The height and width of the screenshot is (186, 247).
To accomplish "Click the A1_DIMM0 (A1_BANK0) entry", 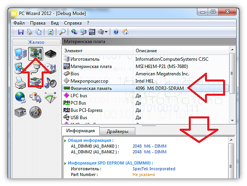I will click(x=95, y=146).
